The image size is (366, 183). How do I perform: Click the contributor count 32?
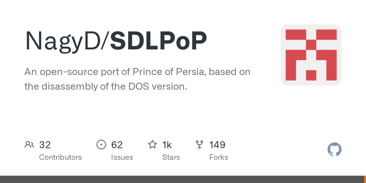(45, 145)
